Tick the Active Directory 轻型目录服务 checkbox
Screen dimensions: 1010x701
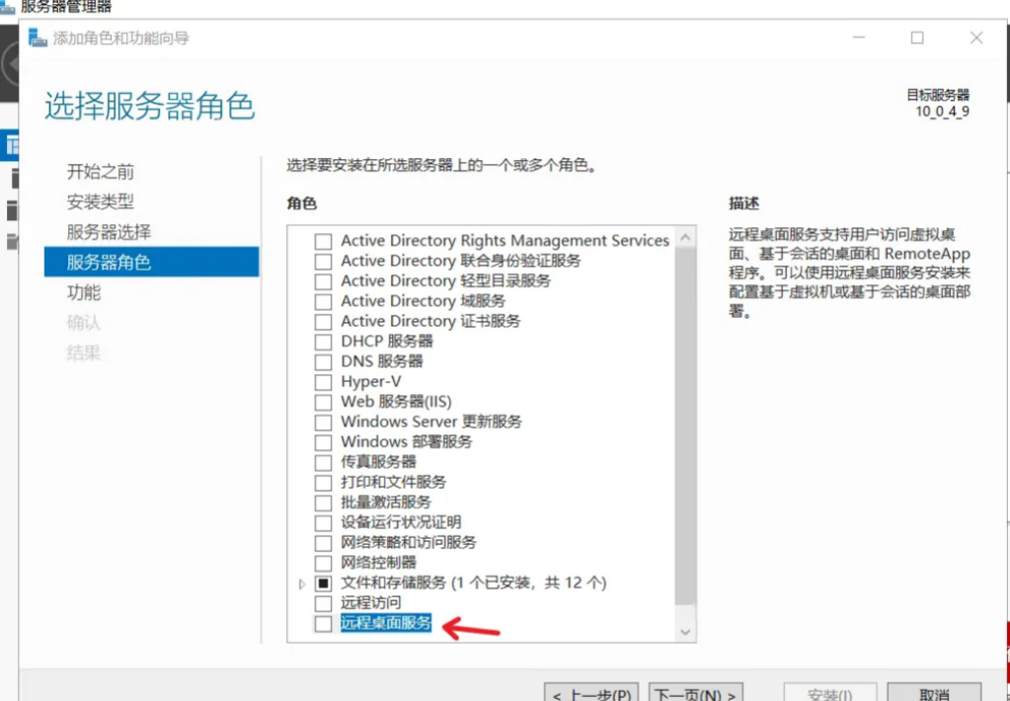pos(323,281)
